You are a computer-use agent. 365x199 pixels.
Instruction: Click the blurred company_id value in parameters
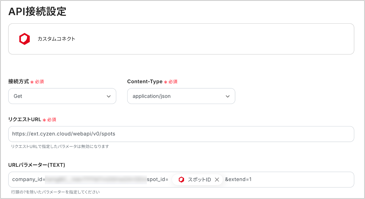tap(96, 179)
